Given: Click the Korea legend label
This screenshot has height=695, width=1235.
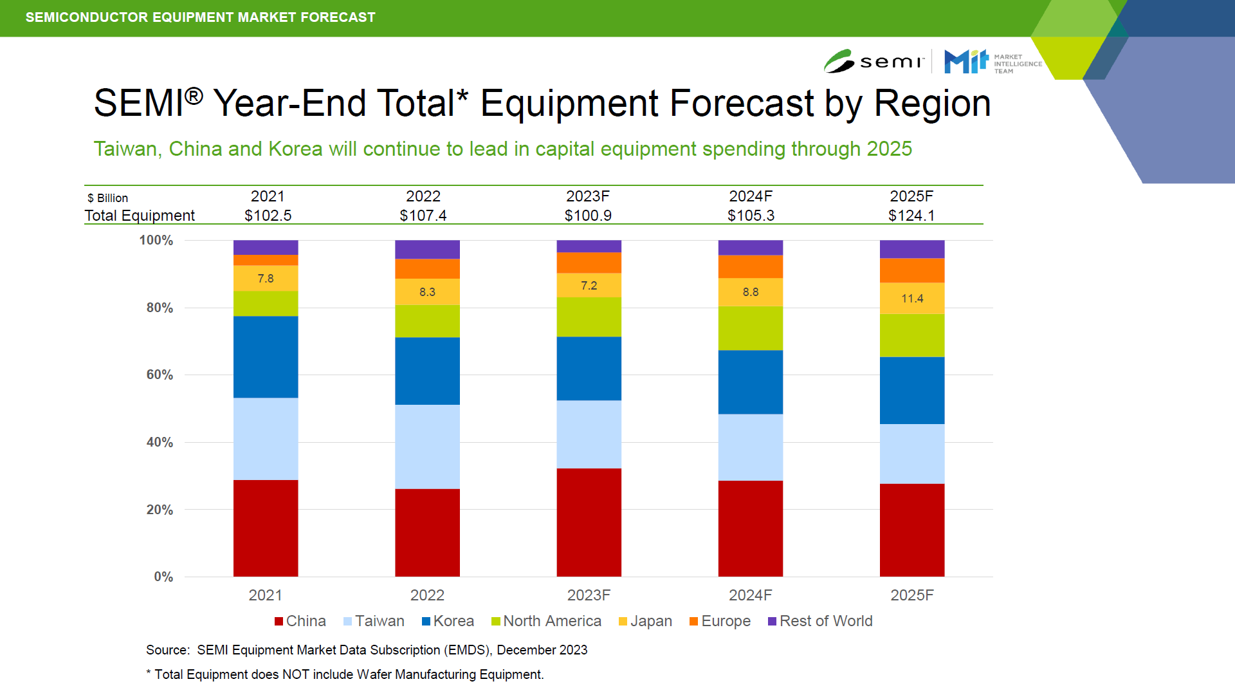Looking at the screenshot, I should coord(453,621).
